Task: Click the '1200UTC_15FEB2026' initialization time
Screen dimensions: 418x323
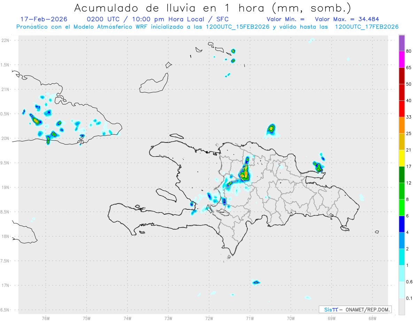Action: 238,27
